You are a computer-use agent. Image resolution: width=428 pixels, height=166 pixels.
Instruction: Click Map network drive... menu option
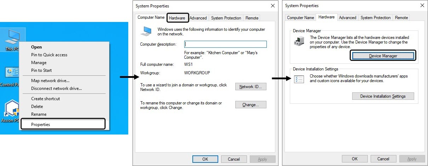pos(50,81)
